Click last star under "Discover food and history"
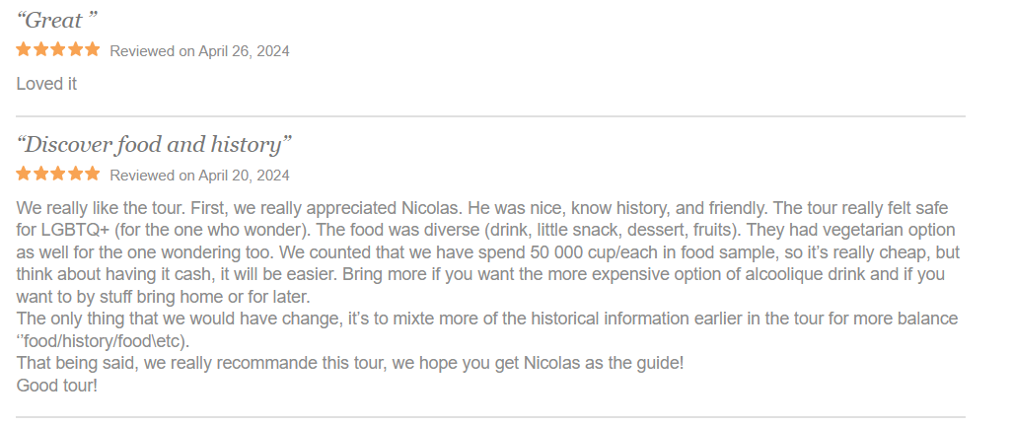Viewport: 1013px width, 426px height. click(x=92, y=175)
